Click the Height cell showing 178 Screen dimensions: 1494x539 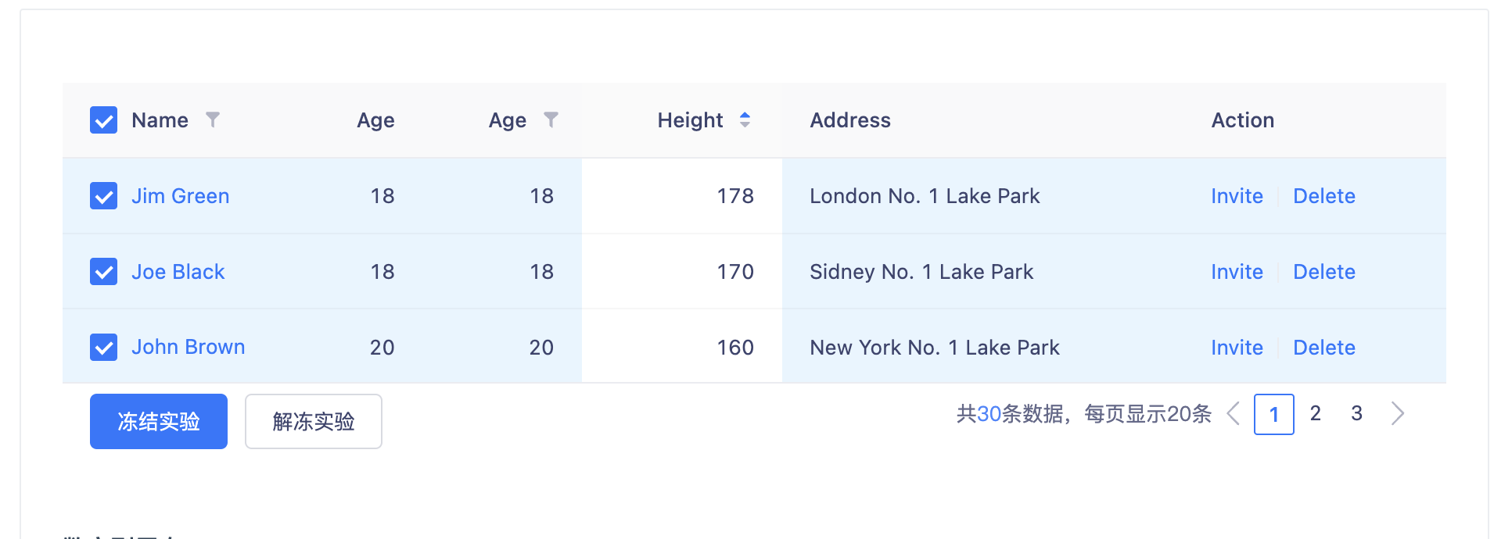point(734,196)
